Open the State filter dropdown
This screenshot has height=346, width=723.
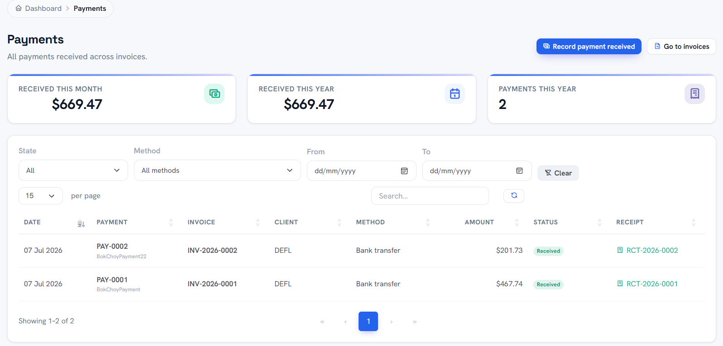(73, 171)
